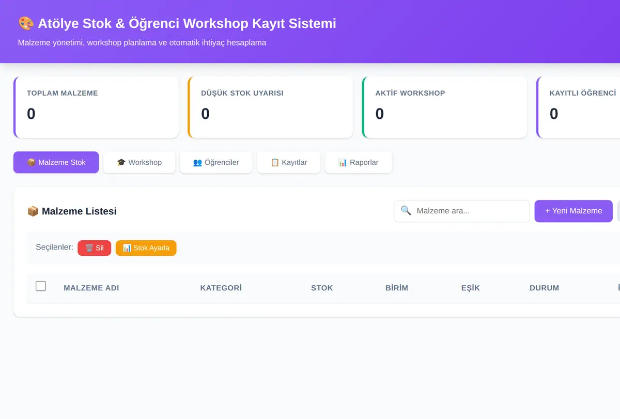This screenshot has width=620, height=419.
Task: Click the subtitle about Malzeme yönetimi
Action: (142, 42)
